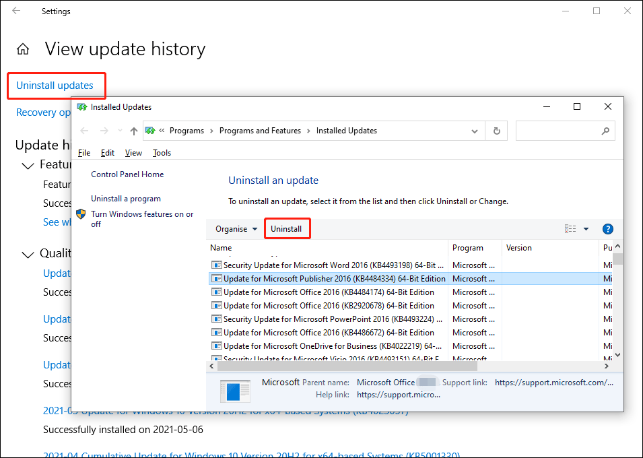Select Update for Microsoft Office KB2920678
This screenshot has height=458, width=643.
point(411,306)
